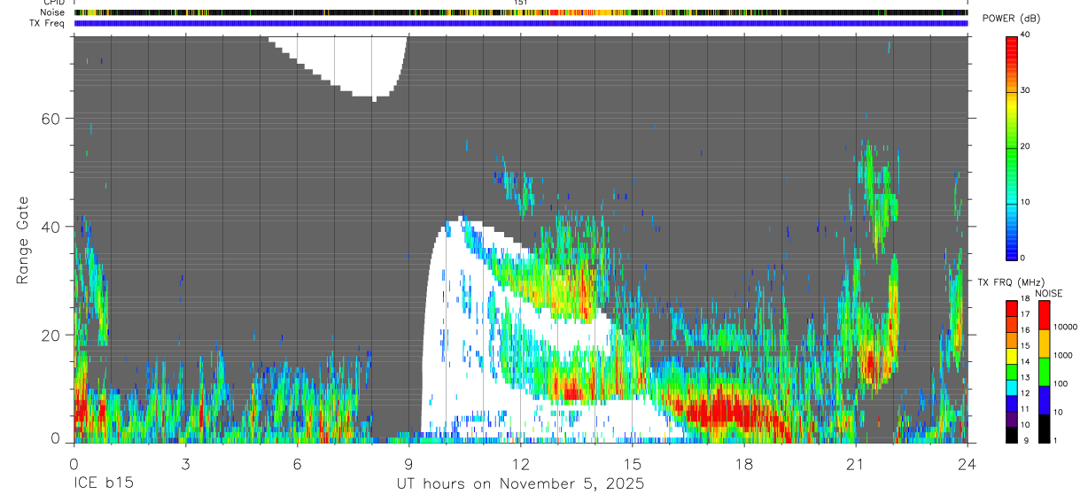Viewport: 1088px width, 502px height.
Task: Click the 17 label on the TX frequency legend
Action: point(1026,314)
